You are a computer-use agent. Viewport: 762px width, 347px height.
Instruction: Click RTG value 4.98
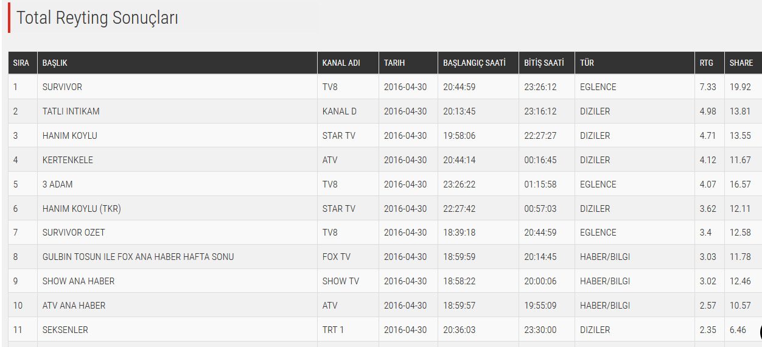click(708, 111)
